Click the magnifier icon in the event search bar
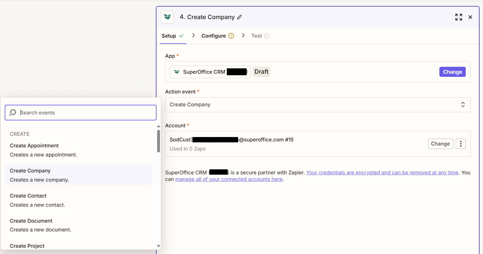The image size is (483, 254). 13,113
